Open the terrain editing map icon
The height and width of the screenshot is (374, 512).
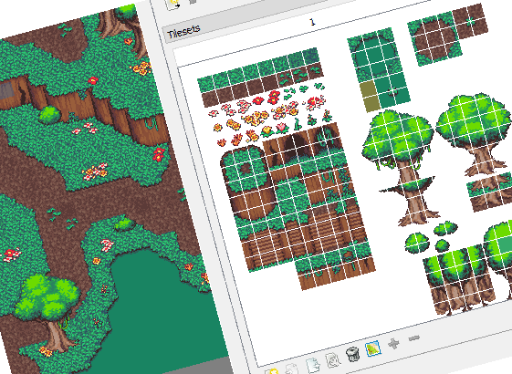(x=373, y=348)
